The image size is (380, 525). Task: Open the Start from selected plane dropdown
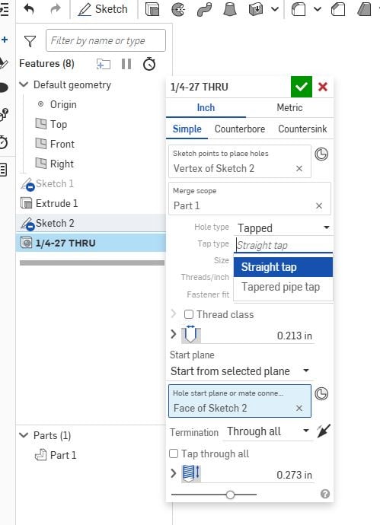[241, 371]
